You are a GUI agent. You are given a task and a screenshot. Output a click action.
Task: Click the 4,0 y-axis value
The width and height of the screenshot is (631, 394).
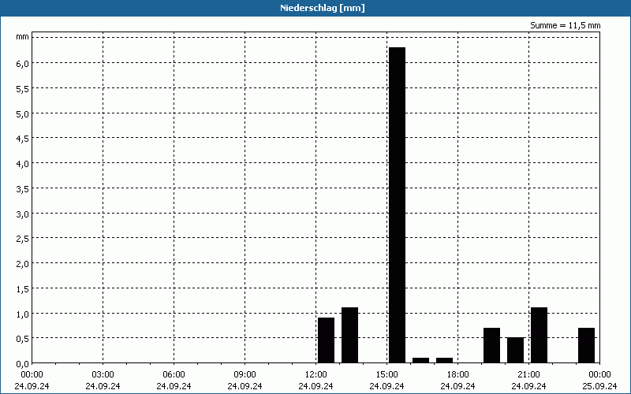(23, 164)
